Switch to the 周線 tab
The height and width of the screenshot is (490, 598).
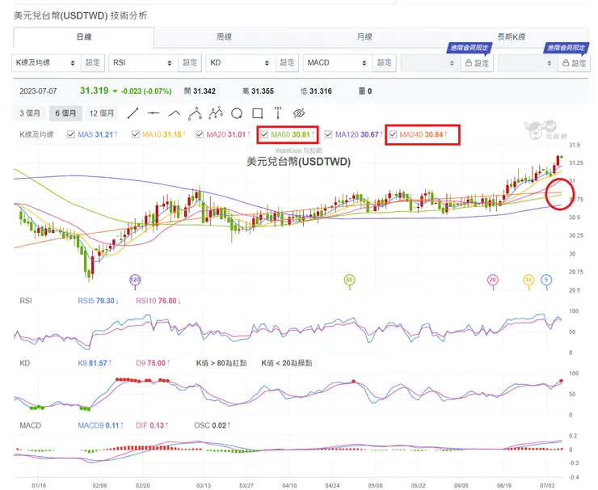[x=225, y=37]
